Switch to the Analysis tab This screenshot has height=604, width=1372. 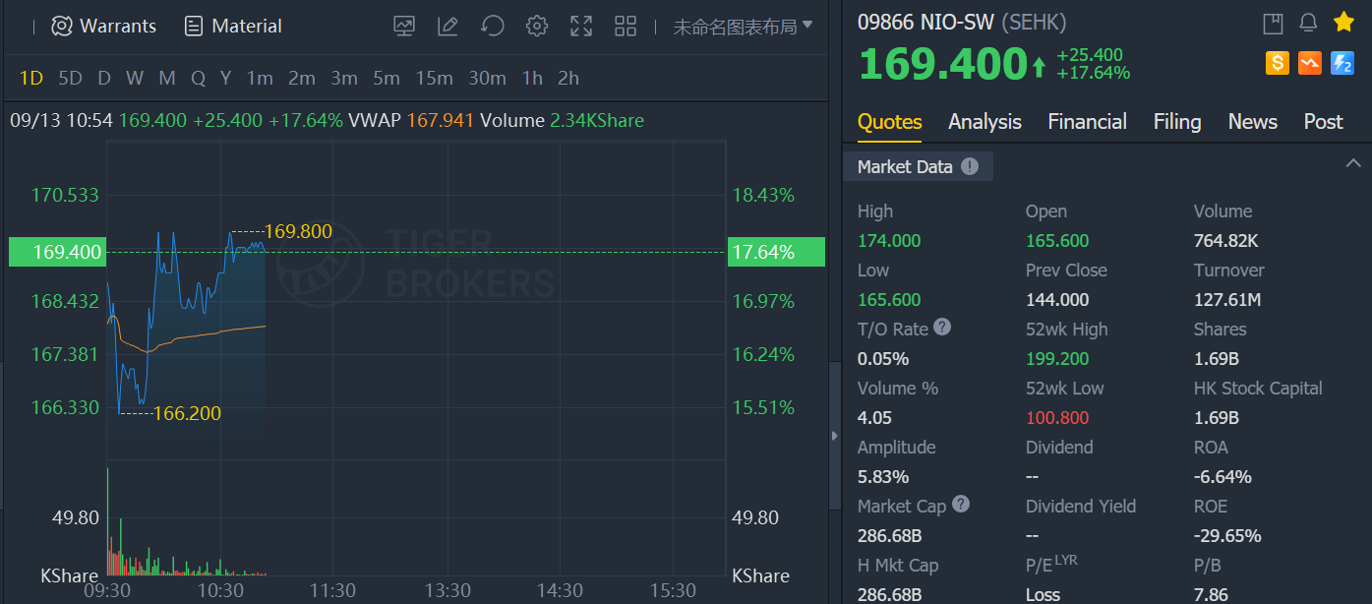pyautogui.click(x=984, y=122)
